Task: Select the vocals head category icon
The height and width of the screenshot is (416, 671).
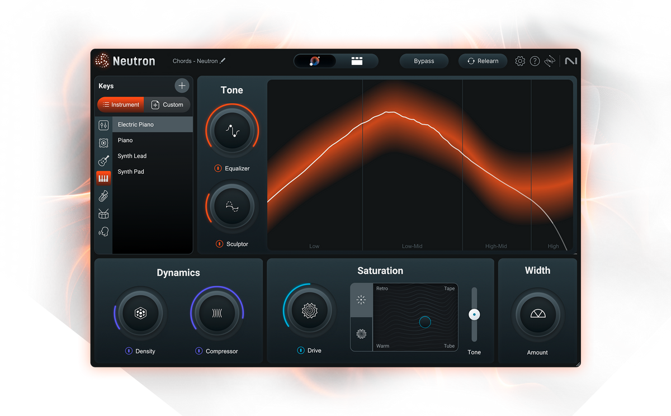Action: [x=103, y=231]
